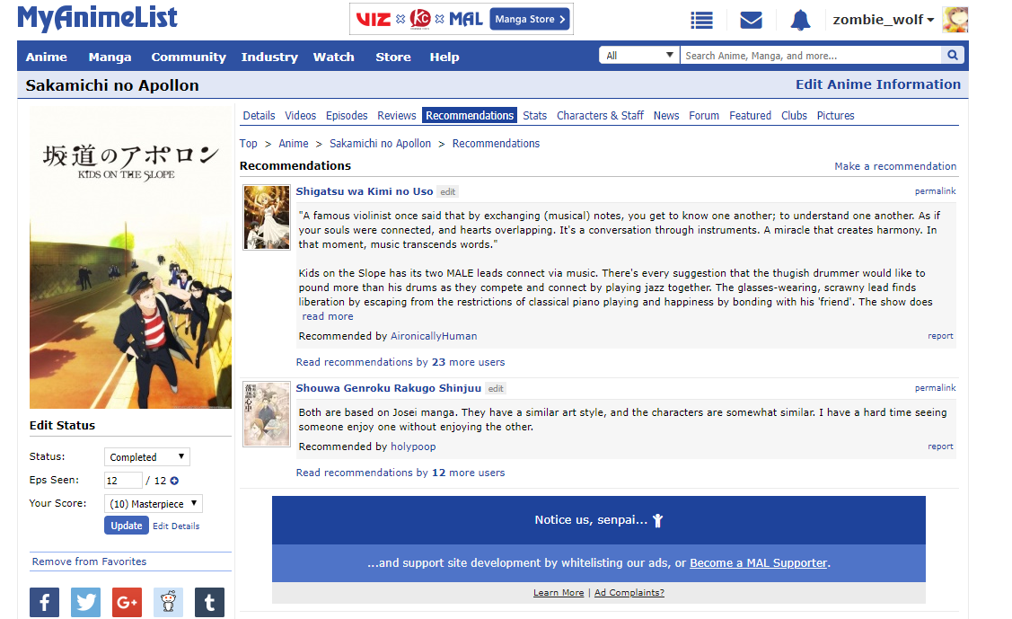The image size is (1012, 619).
Task: Open the anime list icon in header
Action: pyautogui.click(x=701, y=20)
